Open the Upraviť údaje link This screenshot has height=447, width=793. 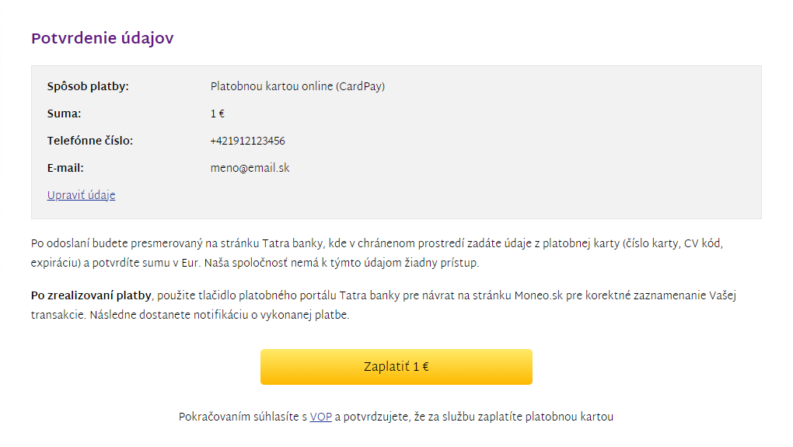(81, 195)
